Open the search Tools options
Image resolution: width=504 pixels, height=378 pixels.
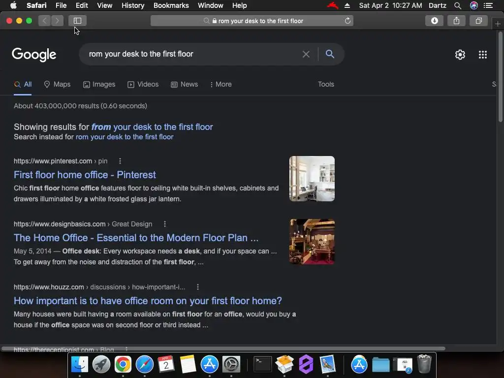[x=326, y=84]
